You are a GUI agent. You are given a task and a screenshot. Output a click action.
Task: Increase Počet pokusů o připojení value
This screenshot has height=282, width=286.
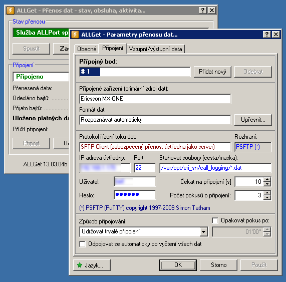(267, 193)
